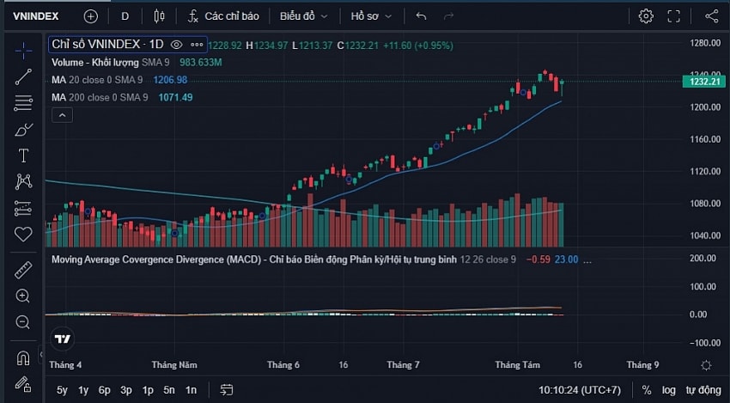Viewport: 730px width, 403px height.
Task: Click the 1280.00 price axis label
Action: tap(705, 43)
